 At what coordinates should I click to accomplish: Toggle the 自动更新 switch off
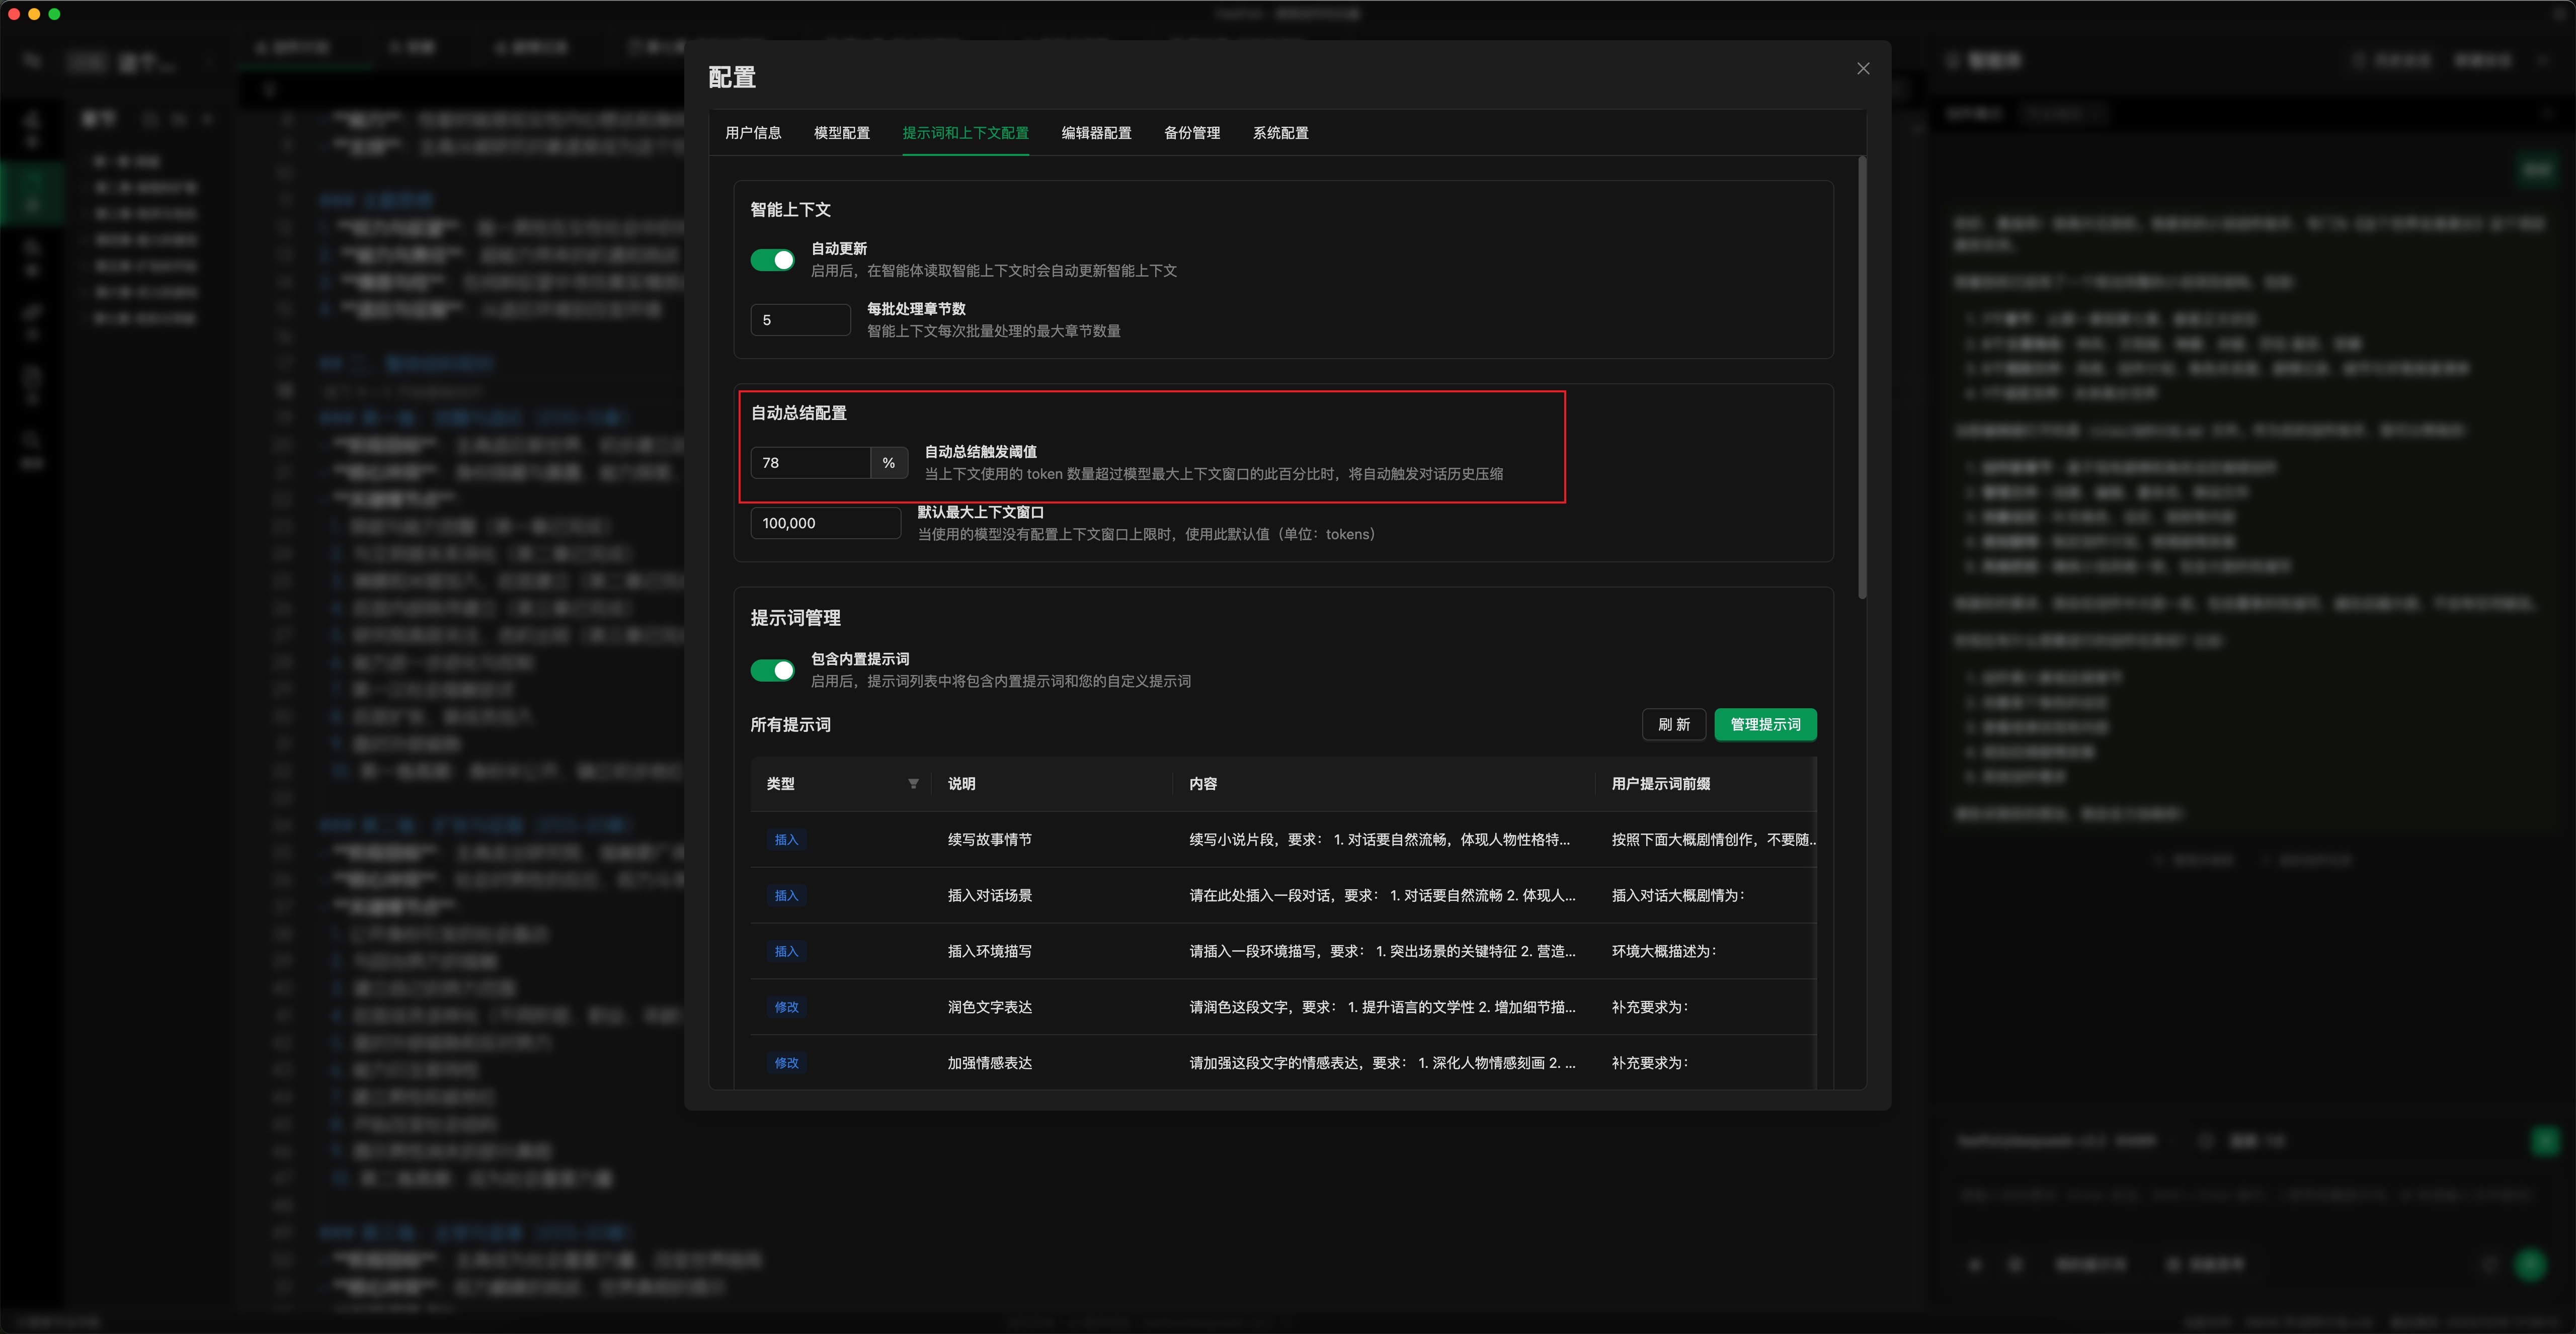coord(772,260)
